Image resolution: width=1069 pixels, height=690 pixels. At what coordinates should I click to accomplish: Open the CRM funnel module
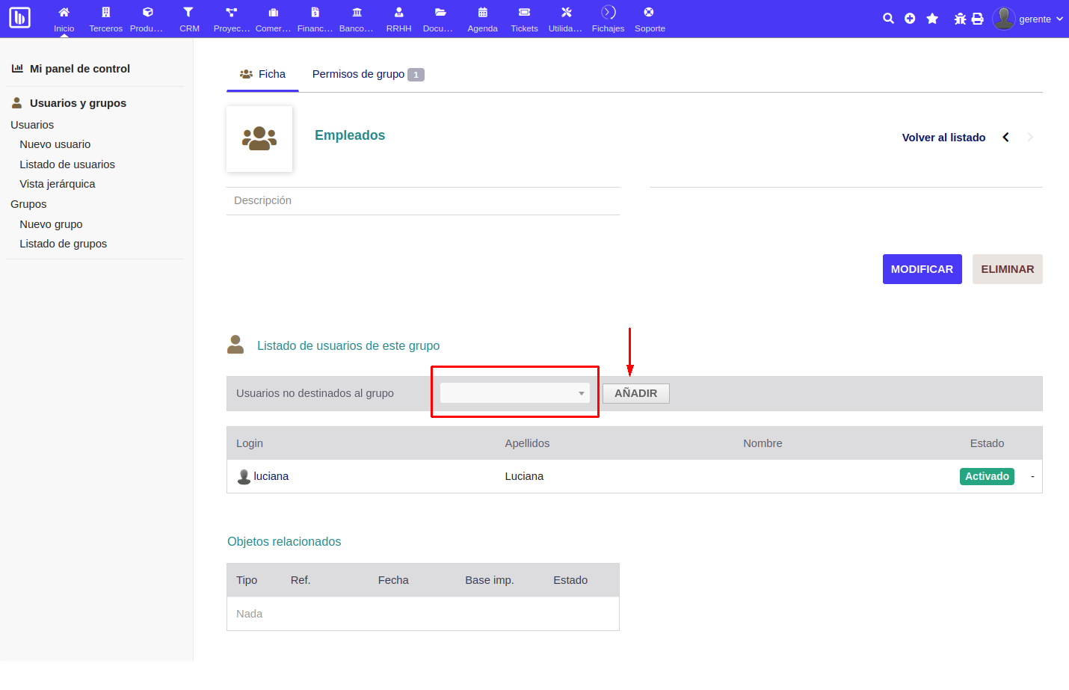(x=189, y=19)
